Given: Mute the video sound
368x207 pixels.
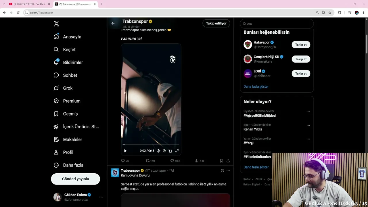Looking at the screenshot, I should pyautogui.click(x=158, y=151).
